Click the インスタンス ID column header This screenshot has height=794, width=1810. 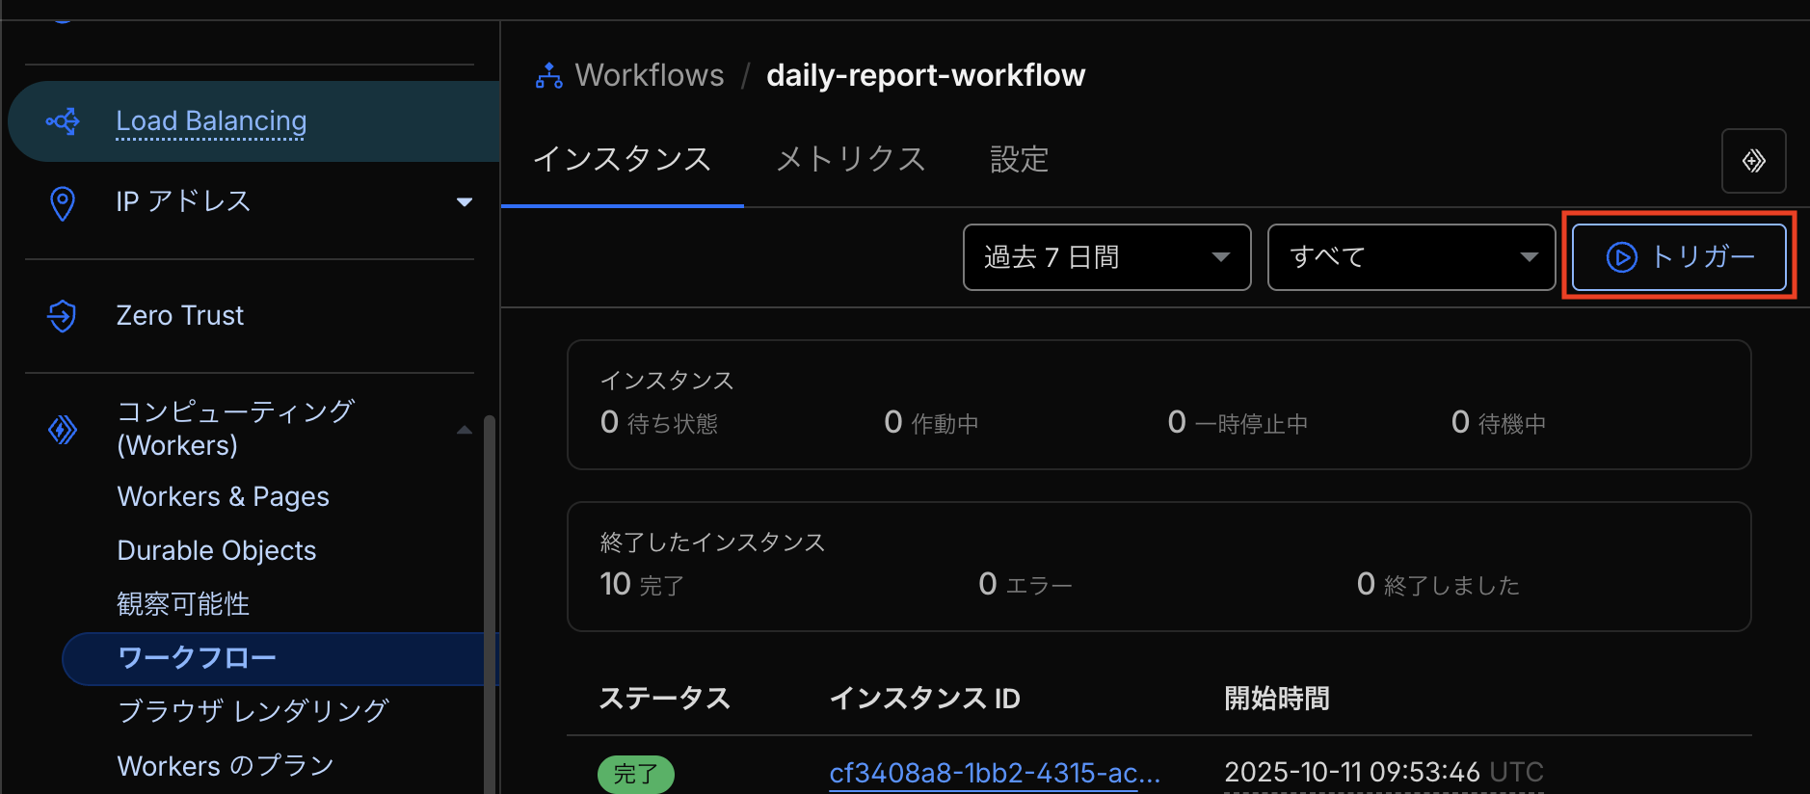tap(924, 699)
